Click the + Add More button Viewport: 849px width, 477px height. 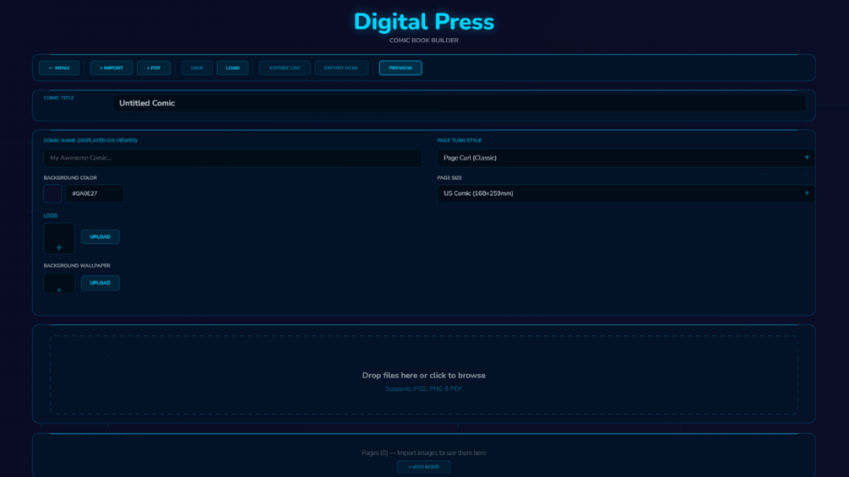[423, 467]
